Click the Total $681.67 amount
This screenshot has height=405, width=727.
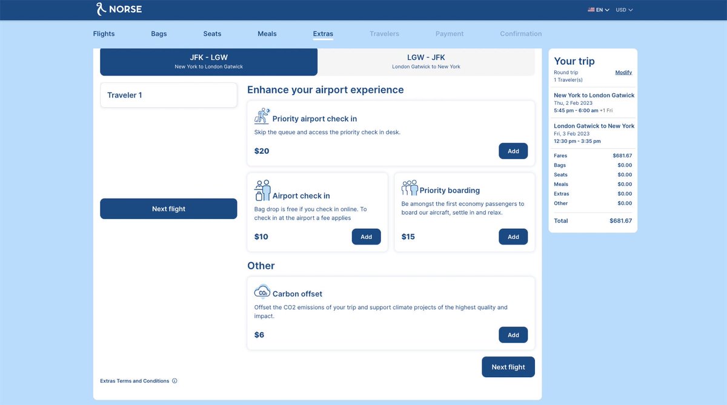620,221
